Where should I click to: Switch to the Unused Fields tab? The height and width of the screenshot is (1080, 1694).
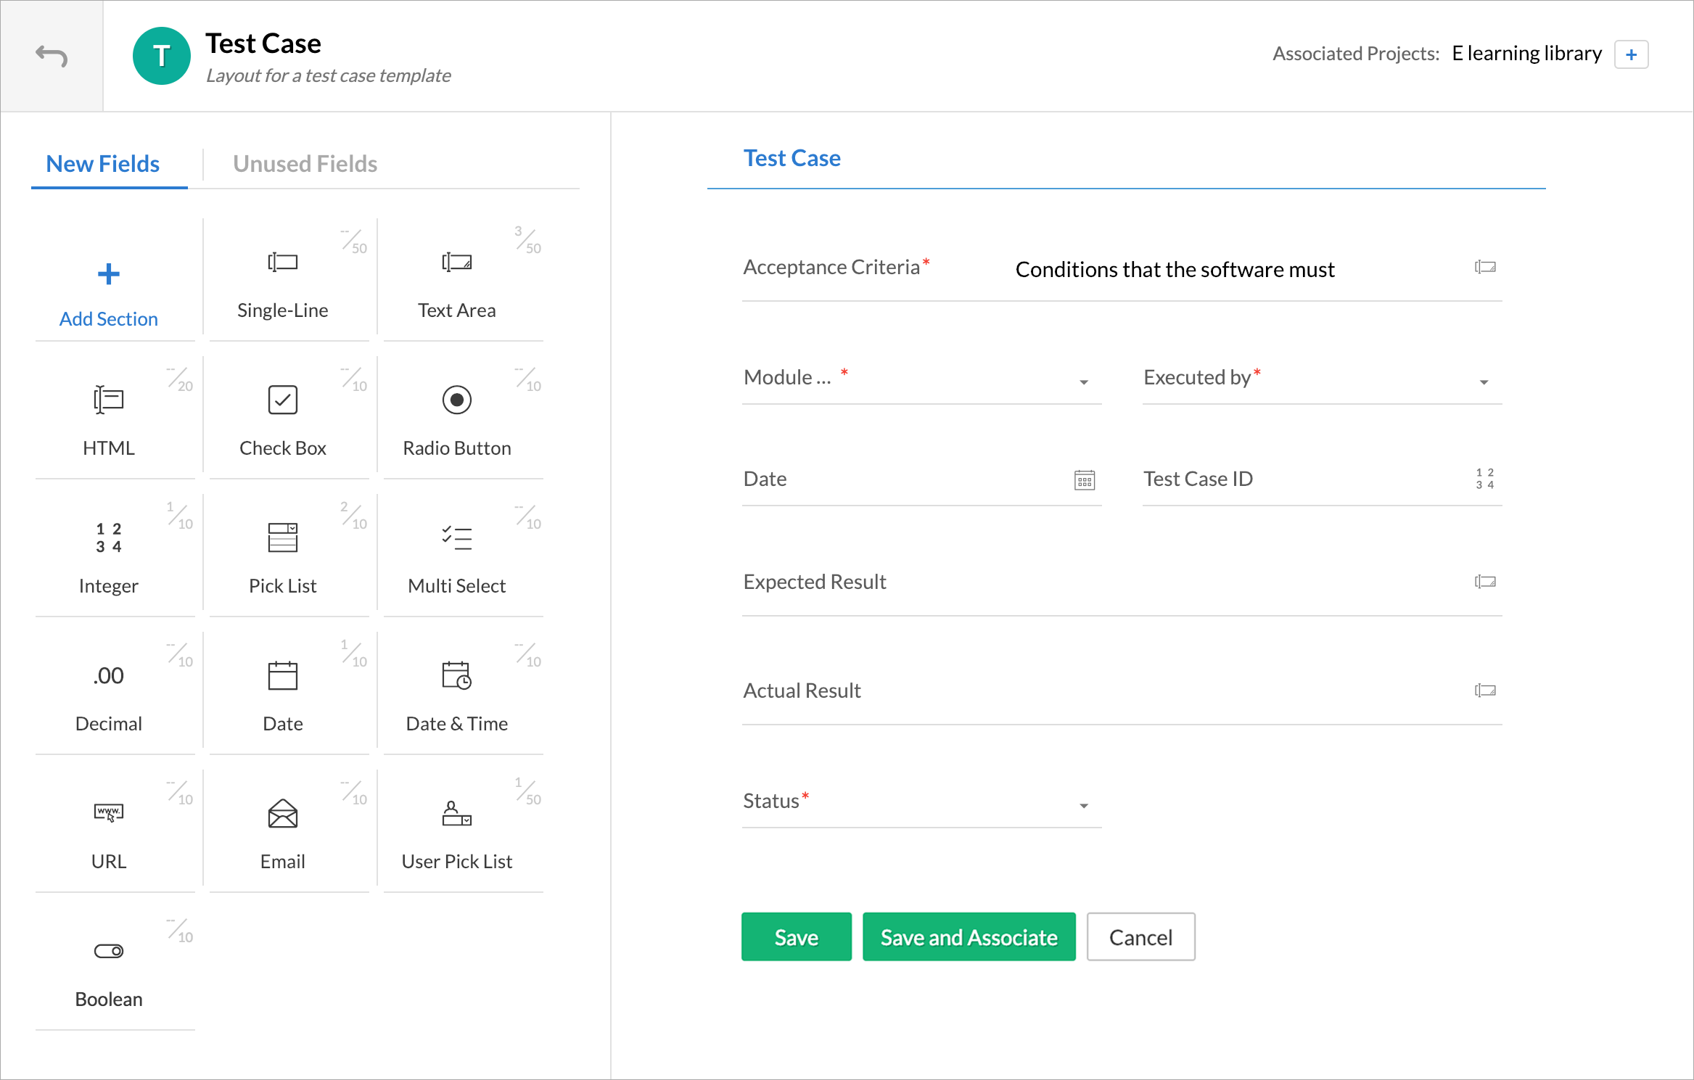pyautogui.click(x=306, y=162)
